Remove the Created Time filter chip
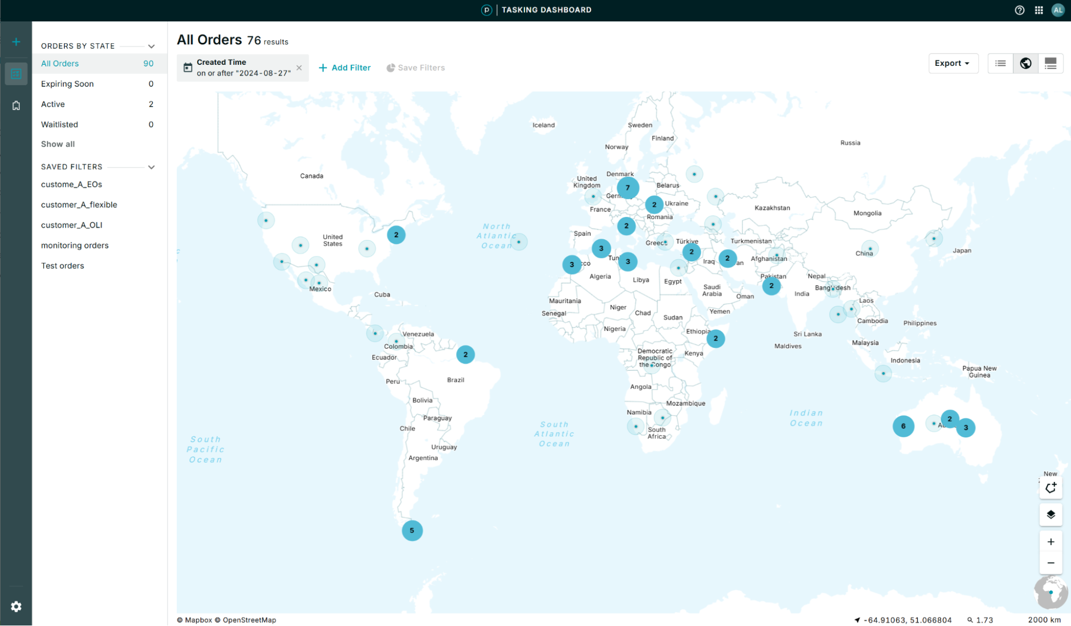 299,67
